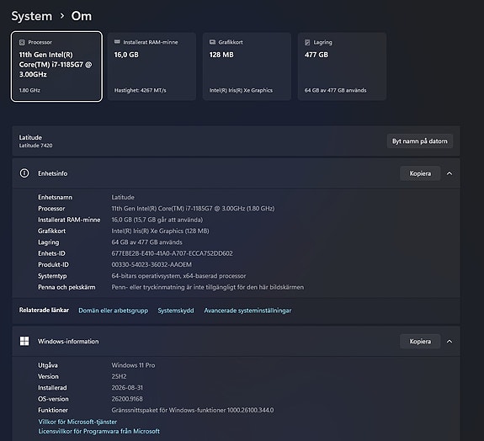Open Villkor för Microsoft-tjänster link

point(77,422)
